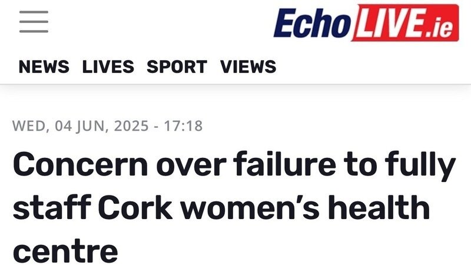Switch to the SPORT section
The width and height of the screenshot is (471, 265).
[x=177, y=67]
